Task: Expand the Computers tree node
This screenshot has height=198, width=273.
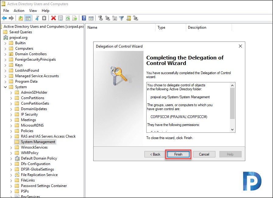Action: pos(5,49)
